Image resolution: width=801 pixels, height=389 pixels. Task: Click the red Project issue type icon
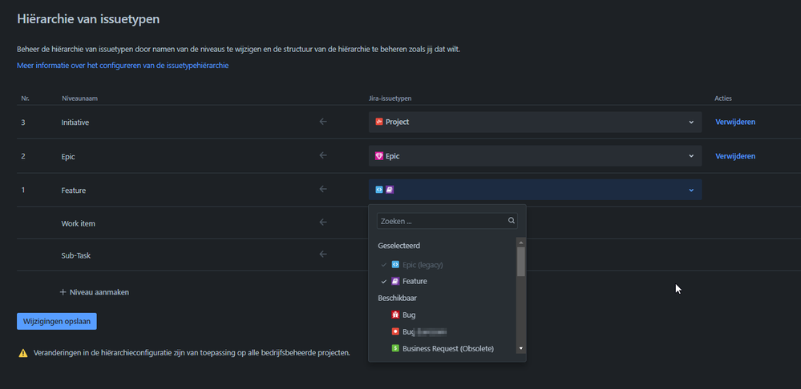coord(379,122)
